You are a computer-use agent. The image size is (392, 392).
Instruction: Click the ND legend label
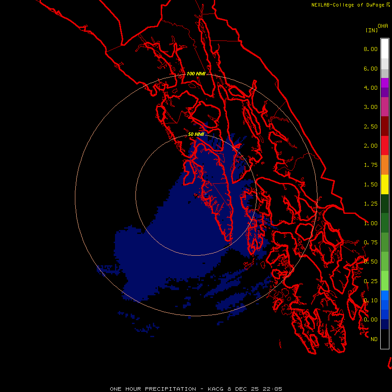pos(374,339)
